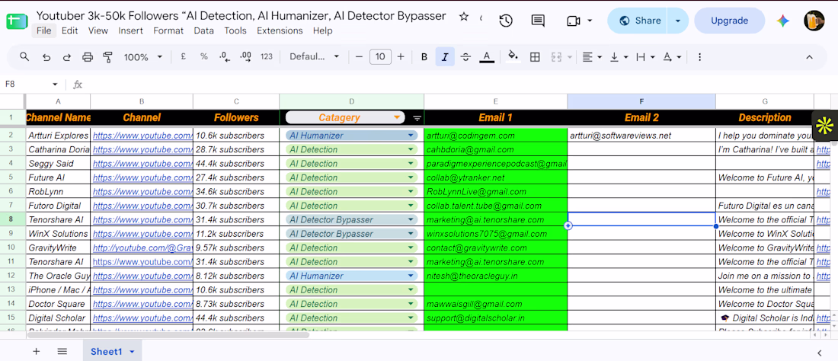The image size is (838, 361).
Task: Open the fill color paint bucket
Action: coord(513,56)
